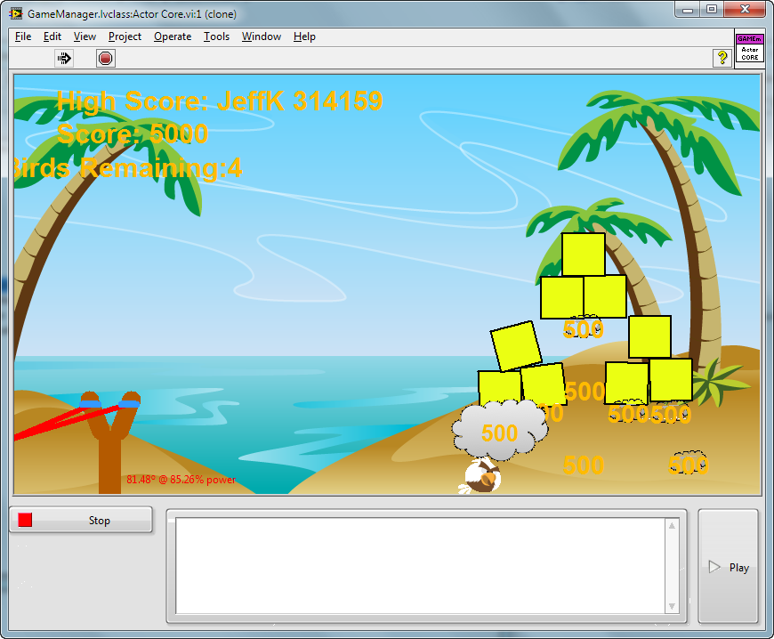Open the File menu
774x639 pixels.
tap(23, 36)
